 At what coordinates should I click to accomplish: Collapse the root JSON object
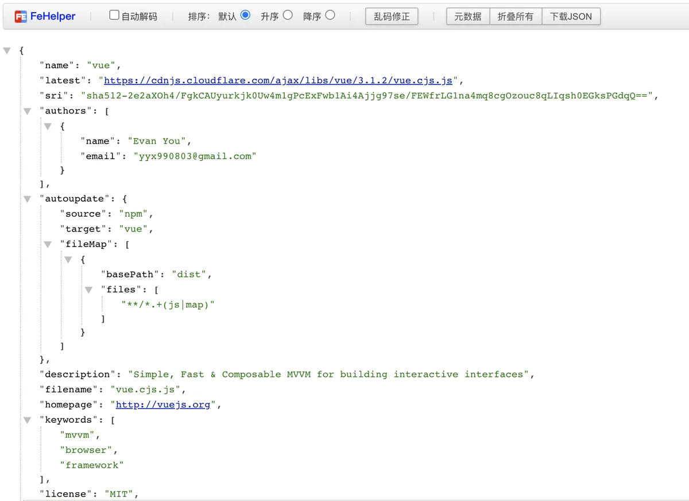[x=7, y=51]
